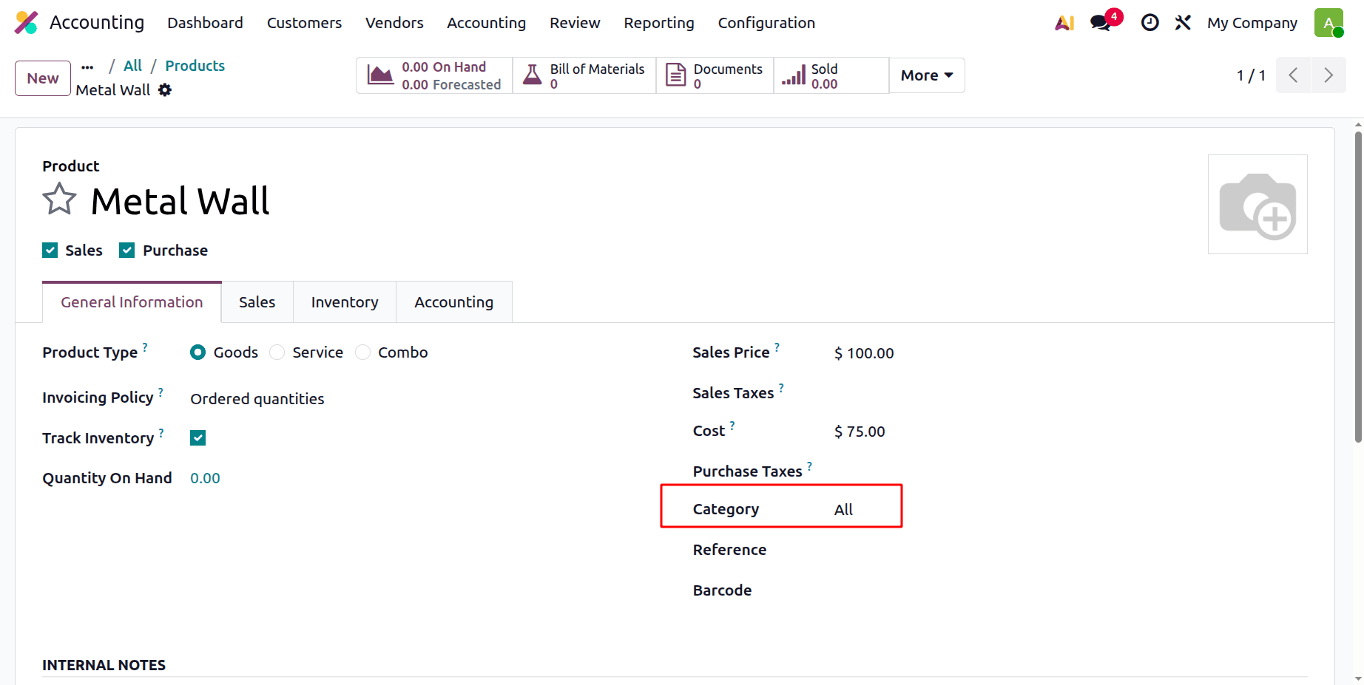Show the Sales Price help tooltip
The height and width of the screenshot is (685, 1364).
[777, 346]
